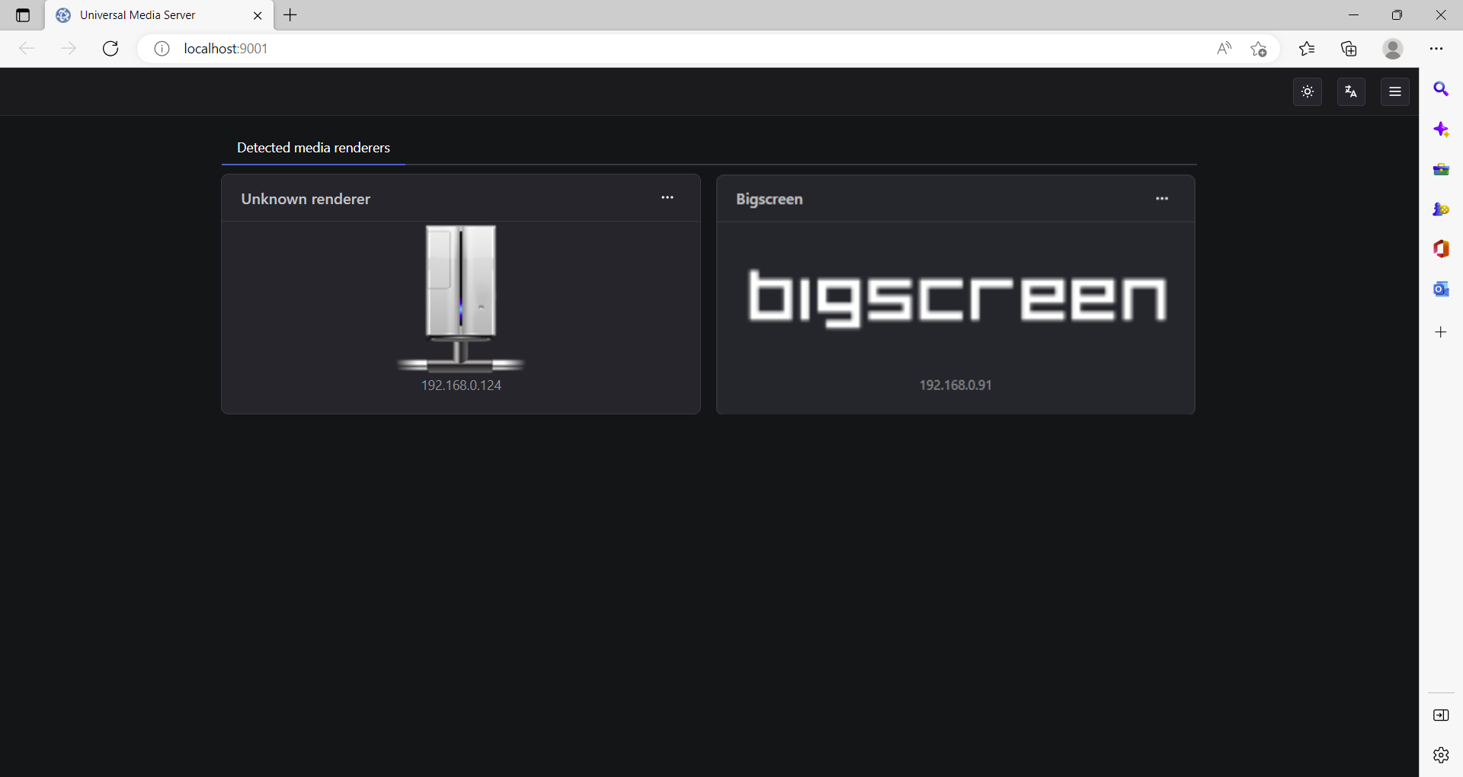Add a new app to the sidebar
The width and height of the screenshot is (1463, 777).
pos(1441,332)
